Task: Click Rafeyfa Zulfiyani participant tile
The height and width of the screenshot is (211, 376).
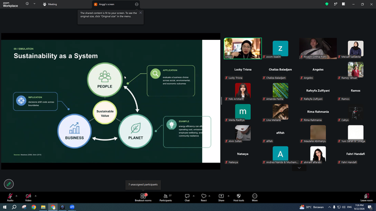Action: tap(318, 91)
